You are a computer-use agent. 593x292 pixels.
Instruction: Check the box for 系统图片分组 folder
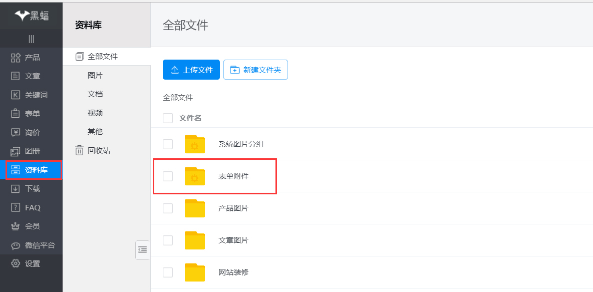point(168,144)
